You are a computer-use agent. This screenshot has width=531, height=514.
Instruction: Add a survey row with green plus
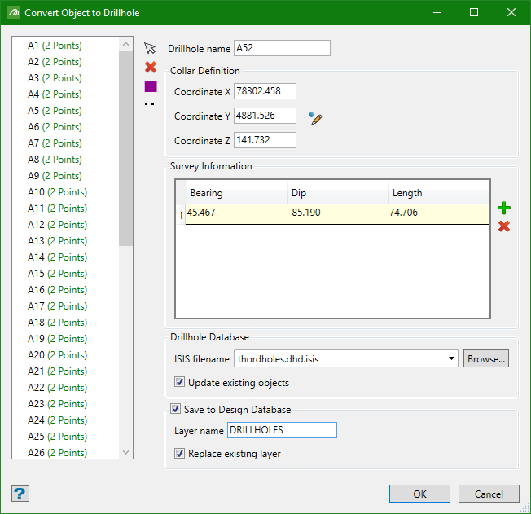(x=504, y=209)
